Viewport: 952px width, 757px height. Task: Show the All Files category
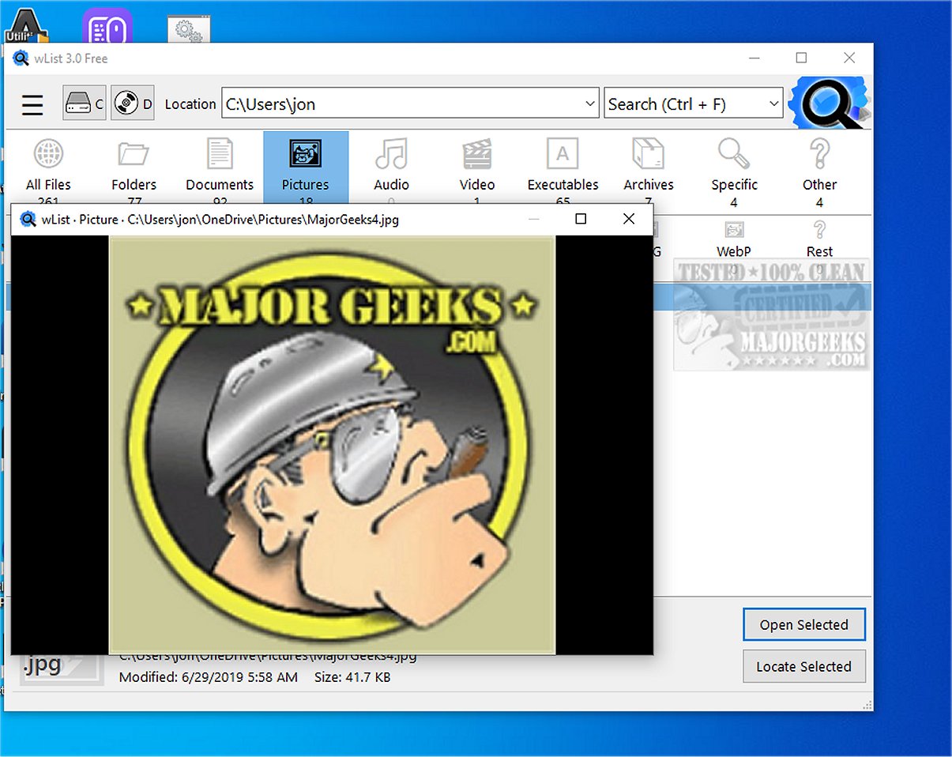[x=48, y=164]
